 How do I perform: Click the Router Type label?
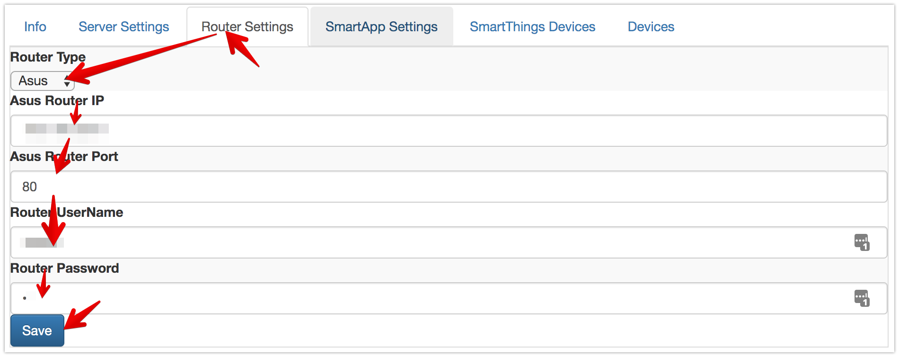[48, 57]
